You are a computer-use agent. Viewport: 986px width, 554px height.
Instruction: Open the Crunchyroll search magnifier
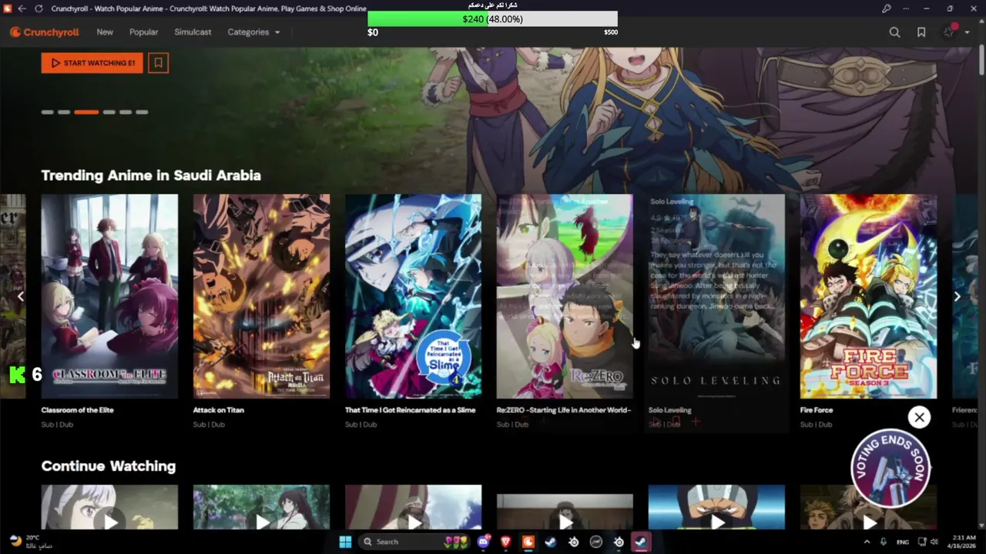coord(894,32)
